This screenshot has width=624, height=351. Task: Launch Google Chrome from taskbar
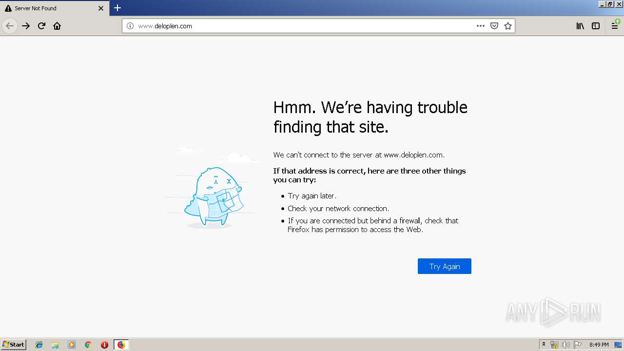pos(88,345)
